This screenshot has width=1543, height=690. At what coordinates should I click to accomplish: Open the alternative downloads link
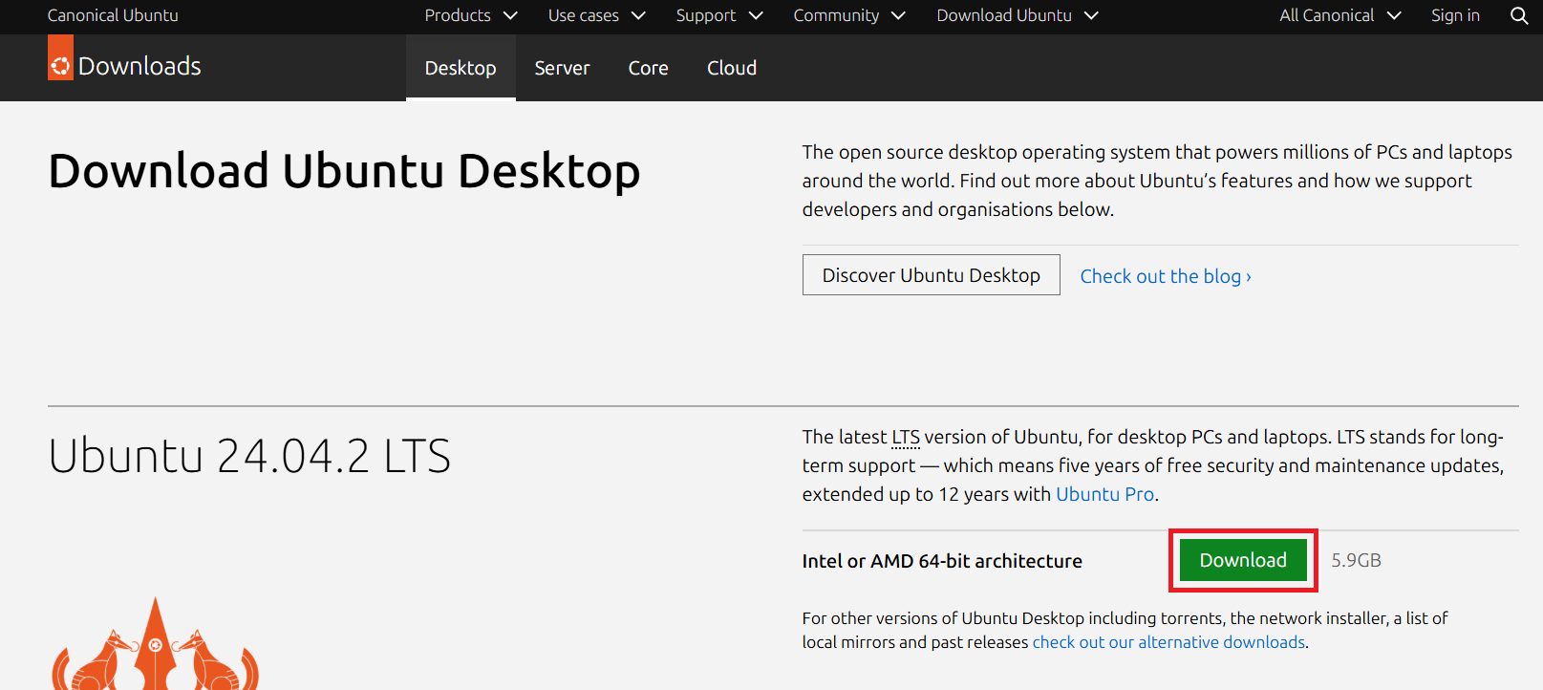click(1168, 642)
